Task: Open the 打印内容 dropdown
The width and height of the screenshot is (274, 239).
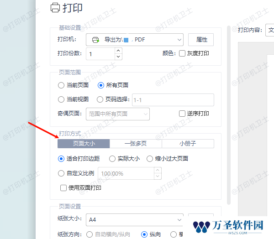Action: click(270, 30)
